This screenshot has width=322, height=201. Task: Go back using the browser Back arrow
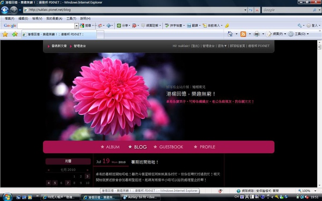tap(5, 10)
